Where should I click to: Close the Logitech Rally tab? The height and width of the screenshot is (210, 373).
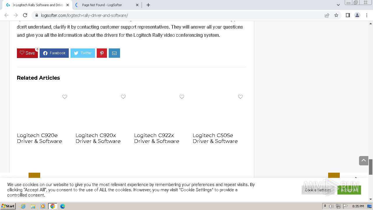coord(68,5)
